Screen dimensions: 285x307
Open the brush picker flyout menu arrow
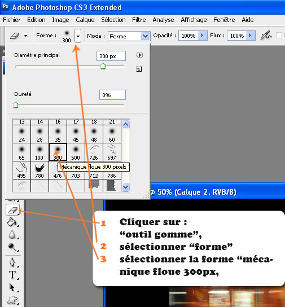pos(139,55)
